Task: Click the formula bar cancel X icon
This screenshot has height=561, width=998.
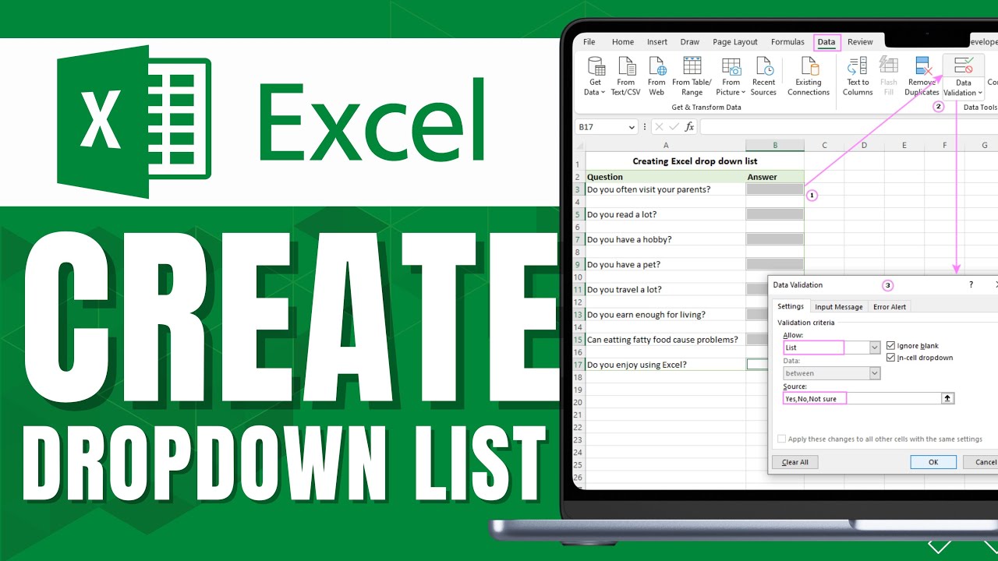Action: pyautogui.click(x=660, y=126)
